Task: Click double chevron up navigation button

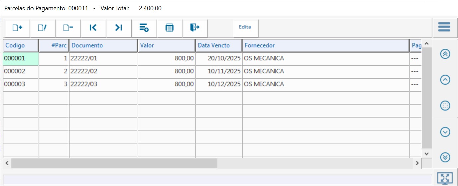Action: point(445,54)
